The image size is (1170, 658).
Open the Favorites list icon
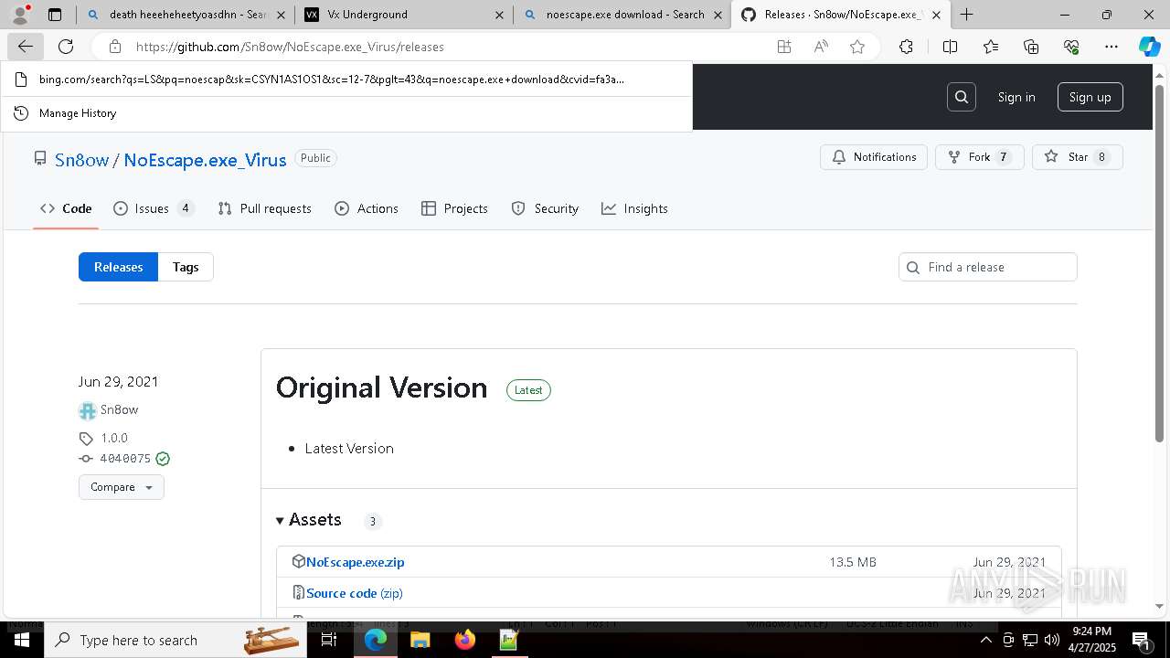tap(991, 47)
